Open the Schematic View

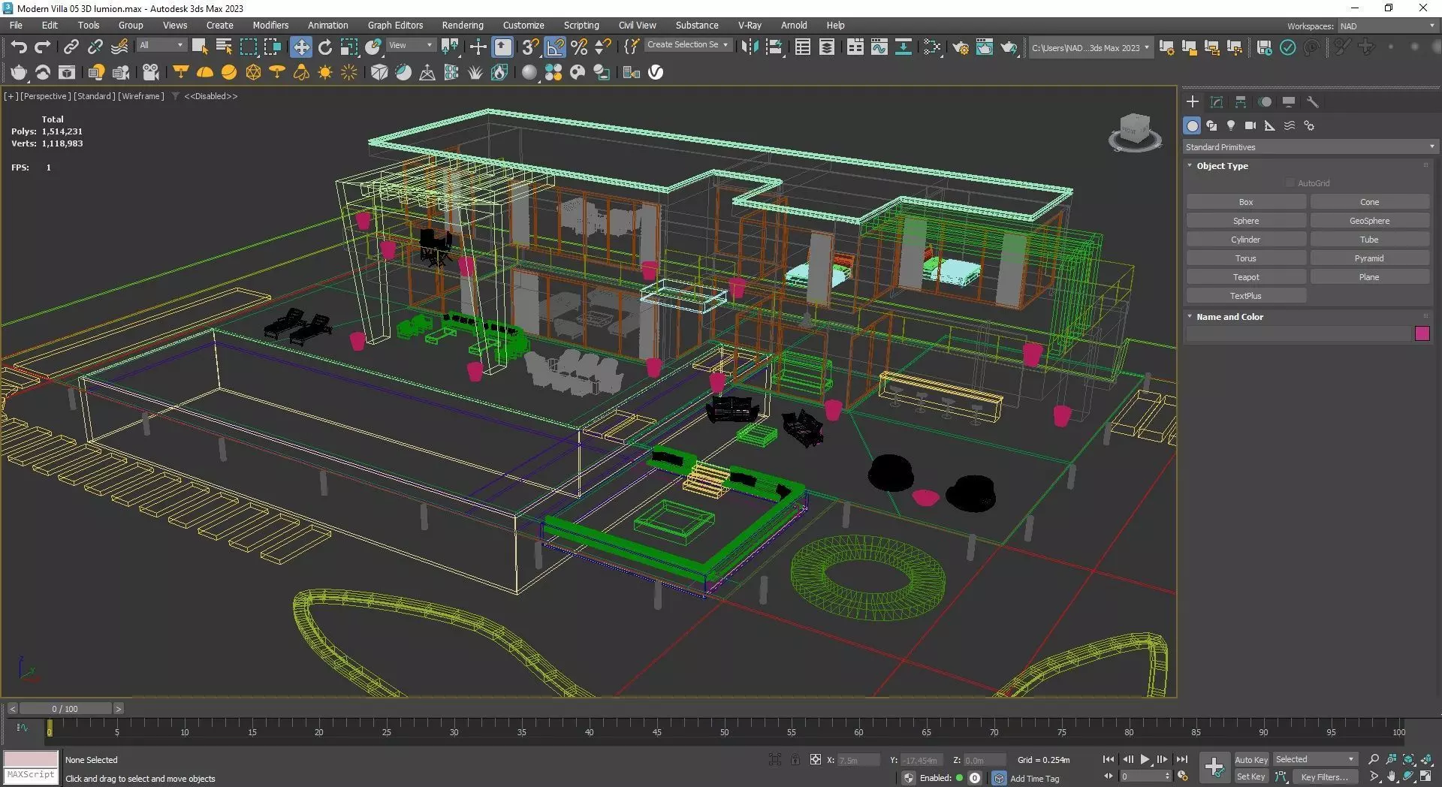coord(903,47)
